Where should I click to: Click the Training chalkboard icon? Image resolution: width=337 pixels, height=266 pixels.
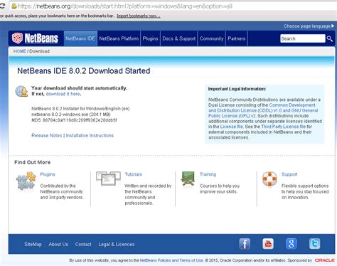tap(188, 179)
